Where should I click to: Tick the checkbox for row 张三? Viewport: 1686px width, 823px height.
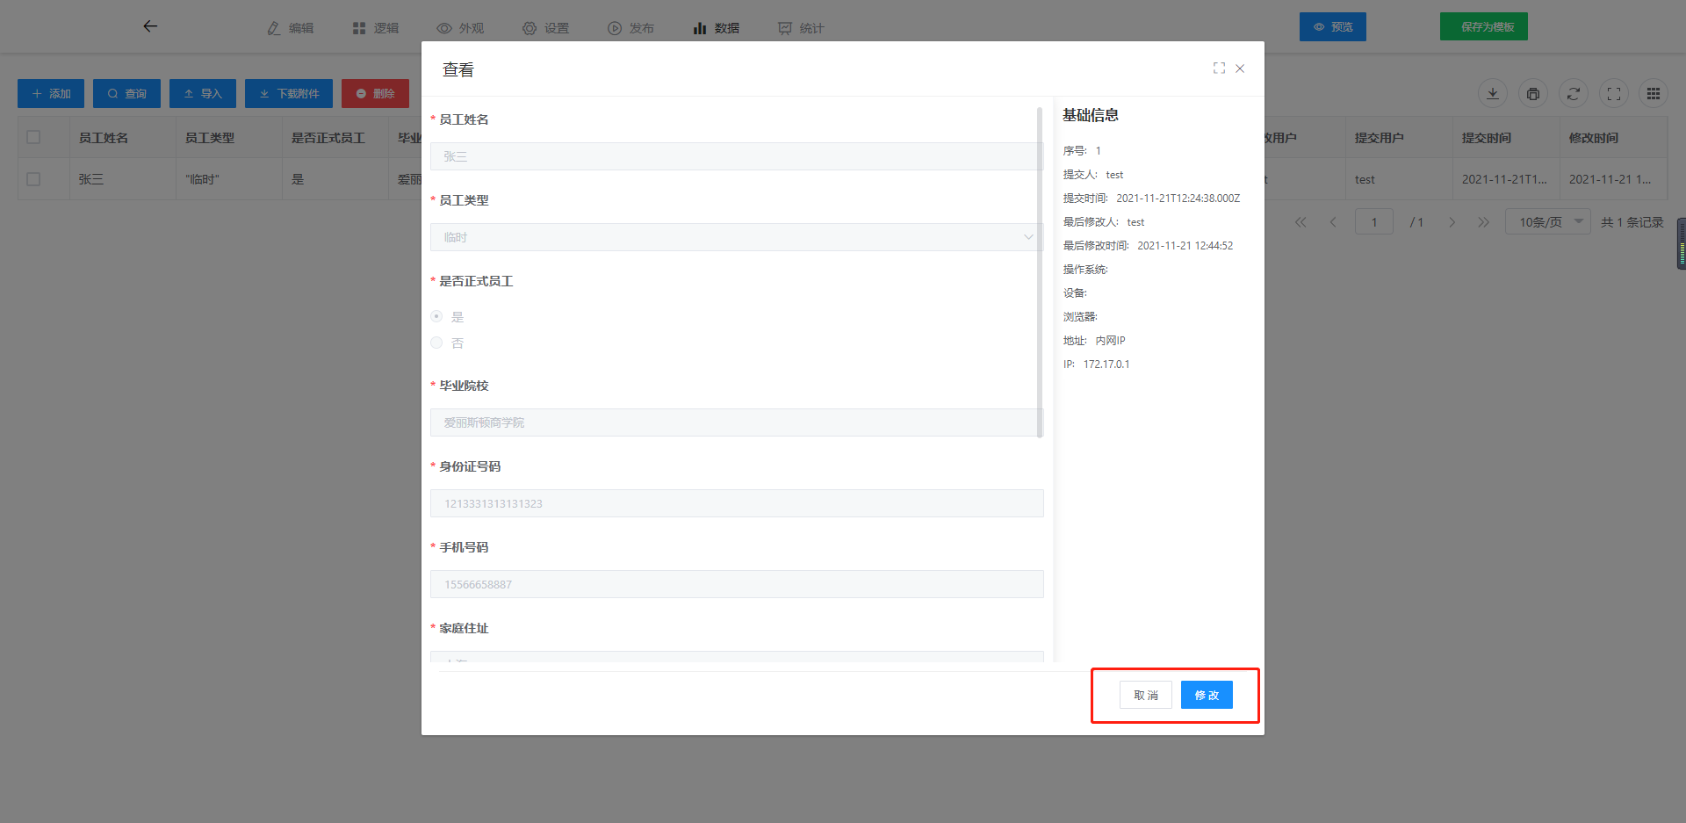(x=33, y=179)
